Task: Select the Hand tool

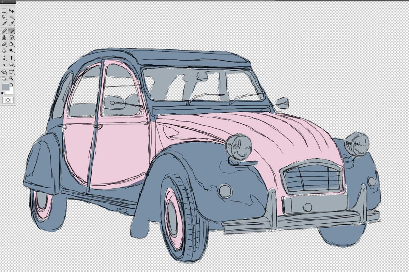Action: click(4, 78)
